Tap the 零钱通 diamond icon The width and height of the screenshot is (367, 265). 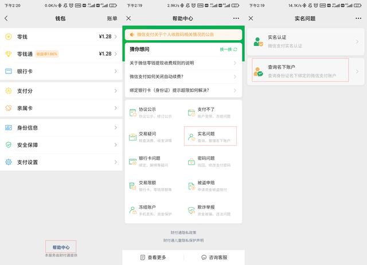(9, 54)
